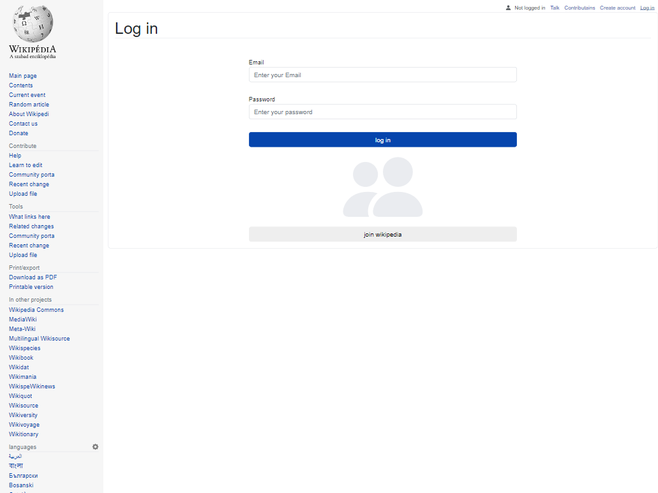Focus the Password input field
The image size is (658, 493).
pyautogui.click(x=383, y=112)
